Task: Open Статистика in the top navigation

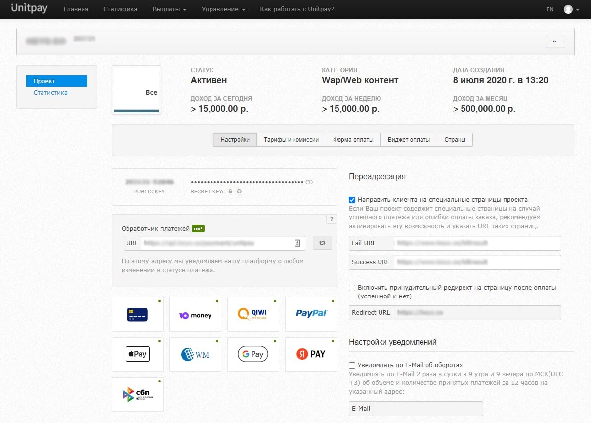Action: click(120, 9)
